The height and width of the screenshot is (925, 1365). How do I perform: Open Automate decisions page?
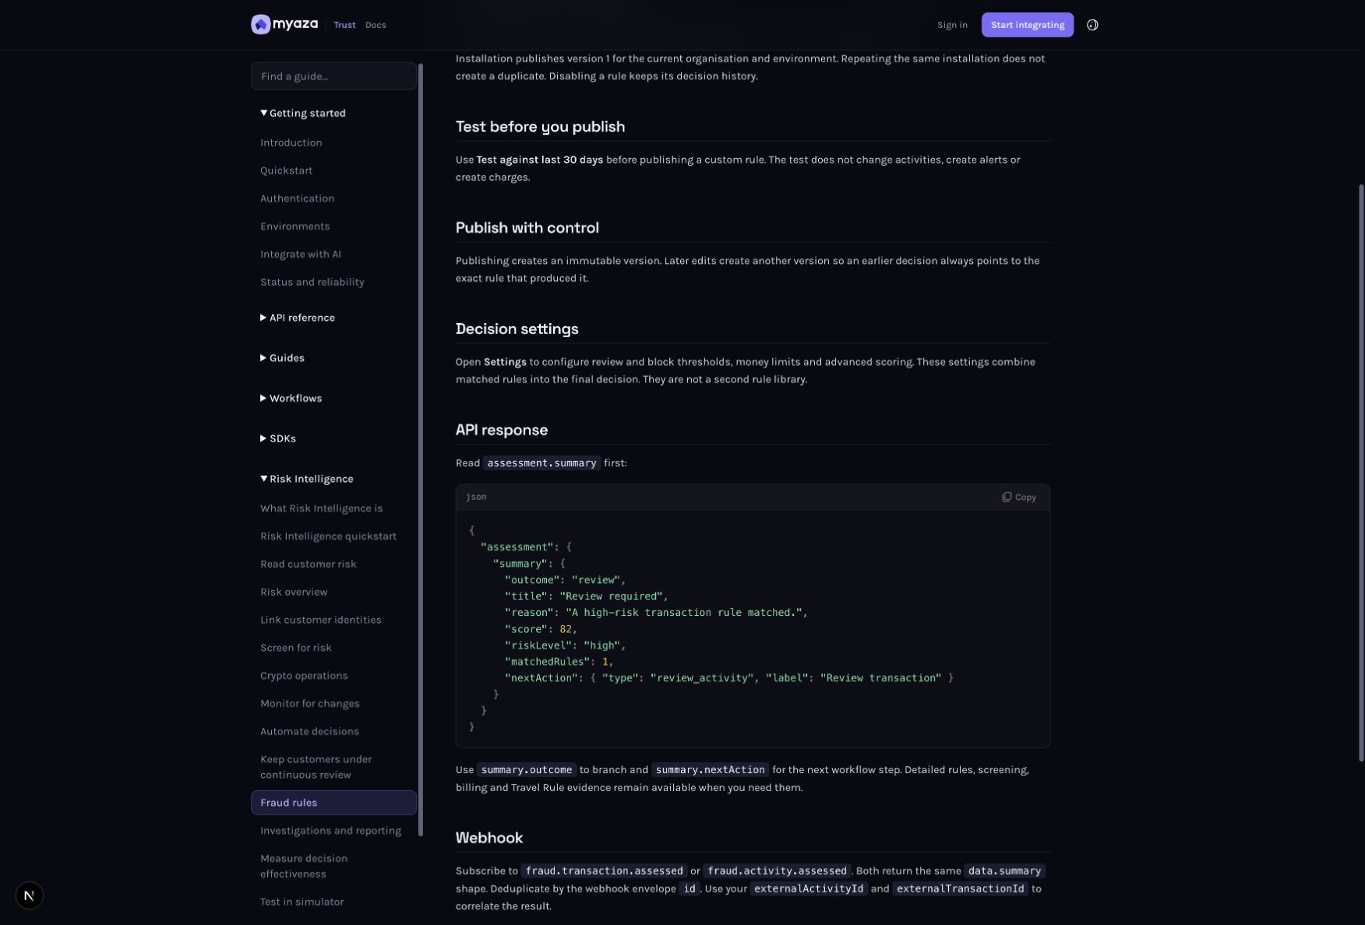coord(309,732)
